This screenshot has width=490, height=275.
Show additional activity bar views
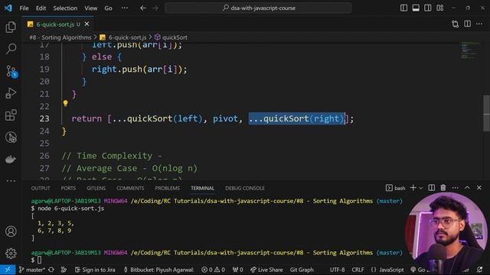coord(11,180)
